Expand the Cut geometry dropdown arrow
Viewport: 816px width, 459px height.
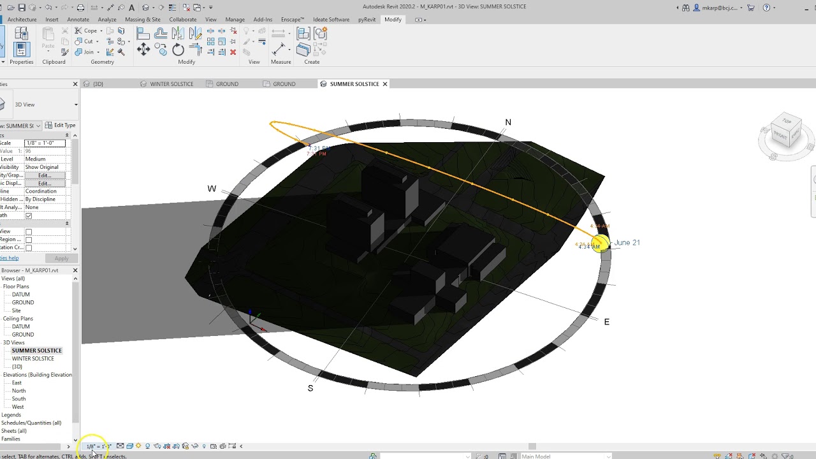(98, 41)
